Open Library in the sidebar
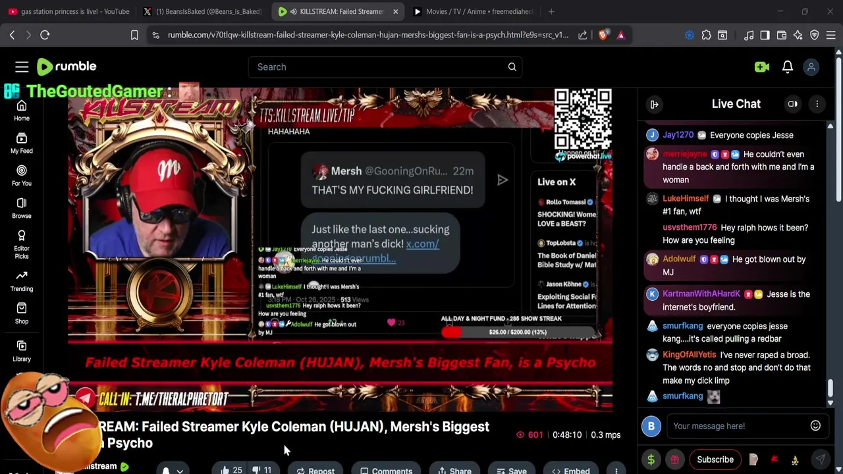 pos(22,351)
